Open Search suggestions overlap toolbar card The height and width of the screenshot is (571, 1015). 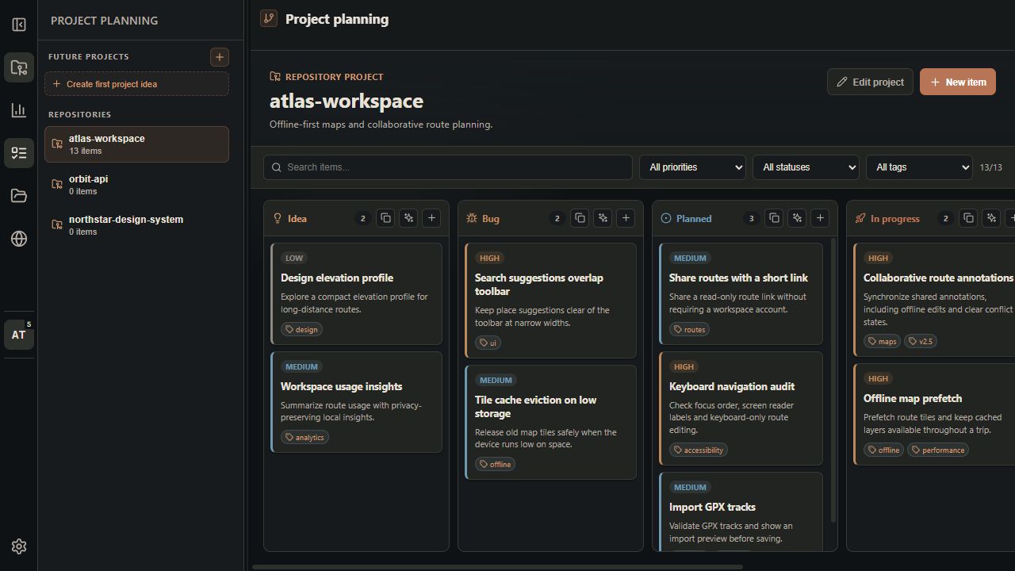[550, 301]
